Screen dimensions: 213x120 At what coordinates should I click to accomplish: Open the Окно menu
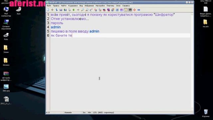click(x=118, y=6)
